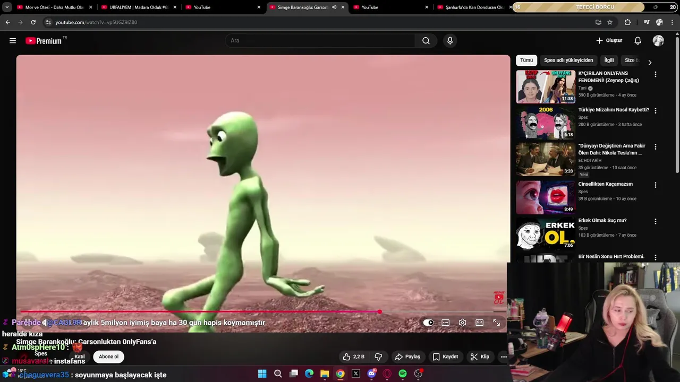Toggle subtitles/closed captions

coord(446,323)
